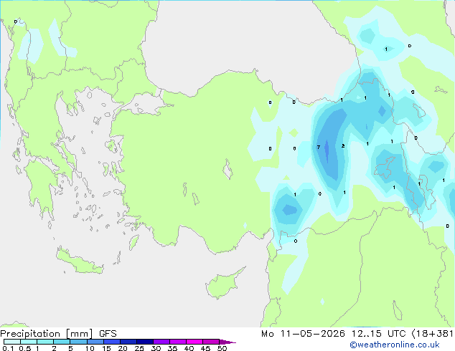Click the island of Crete
Screen dimensions: 455x351
tap(79, 261)
